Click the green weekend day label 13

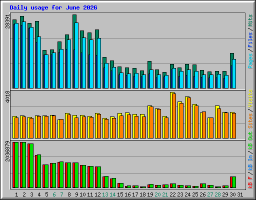tap(105, 194)
